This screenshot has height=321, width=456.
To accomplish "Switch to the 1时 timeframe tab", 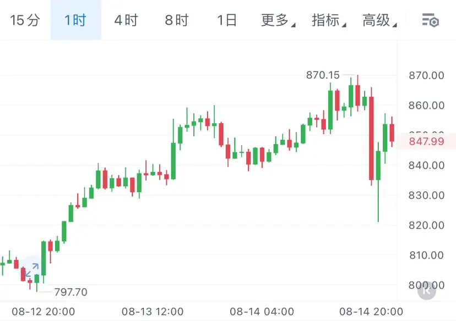I will click(75, 20).
